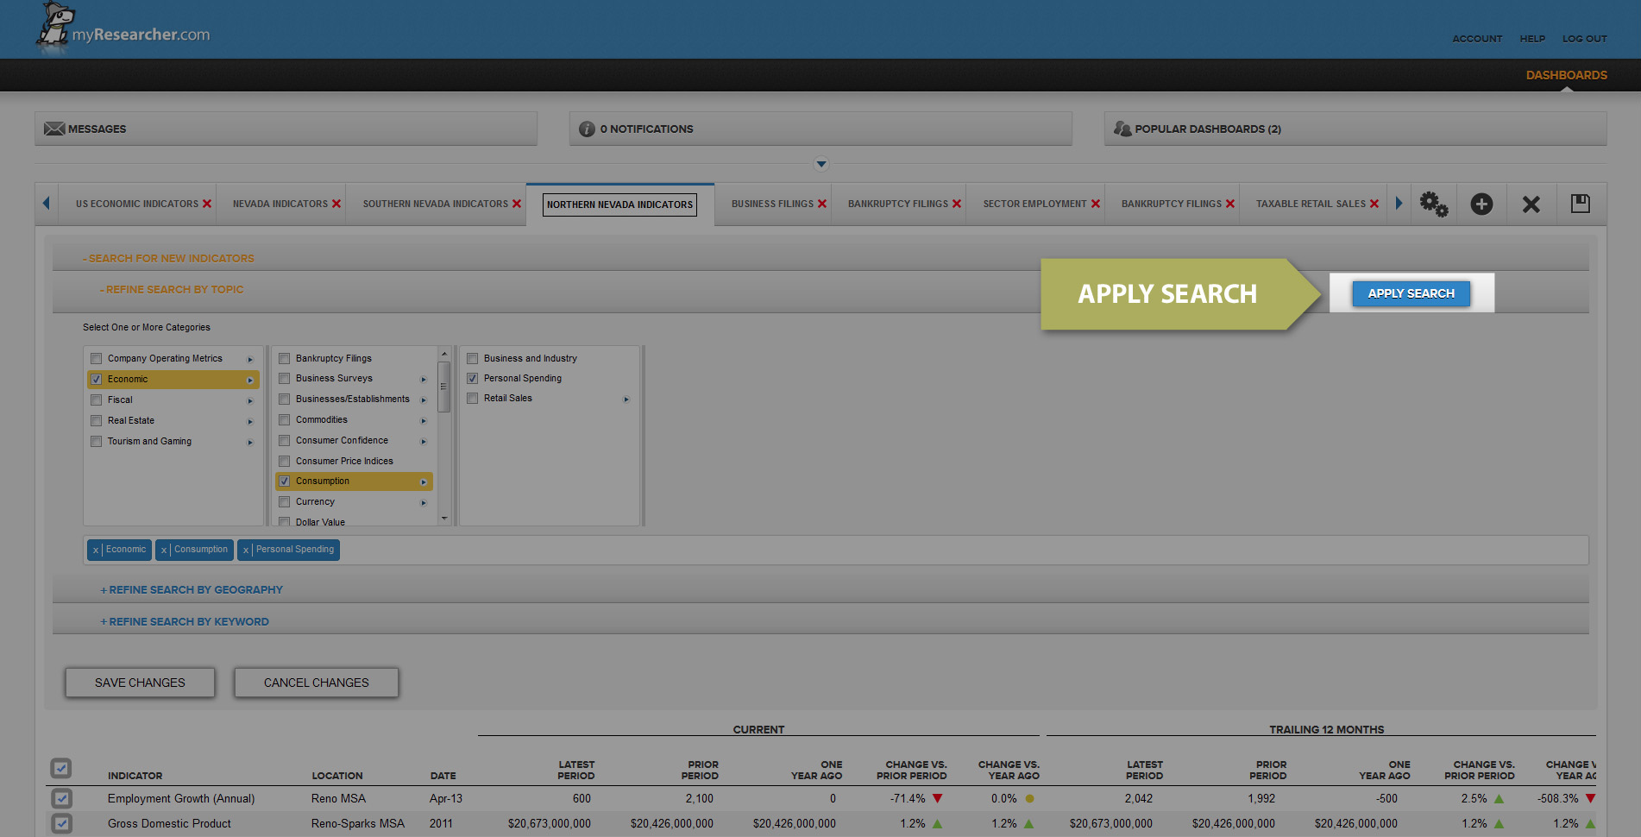Screen dimensions: 1641x837
Task: Click the Popular Dashboards people icon
Action: 1122,129
